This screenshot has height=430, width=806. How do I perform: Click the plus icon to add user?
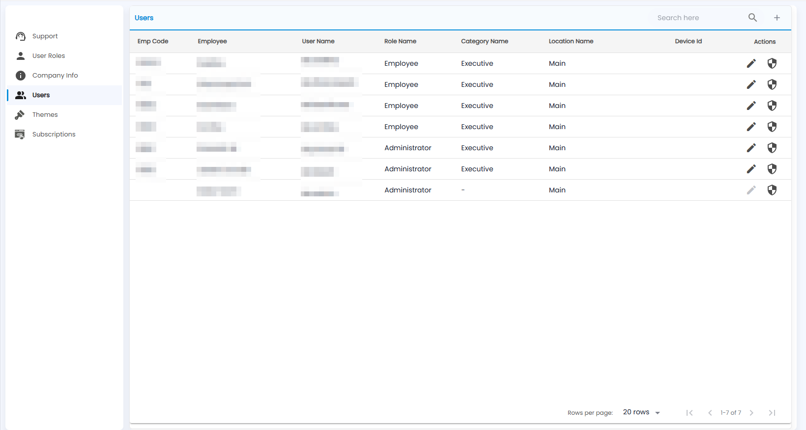point(777,18)
